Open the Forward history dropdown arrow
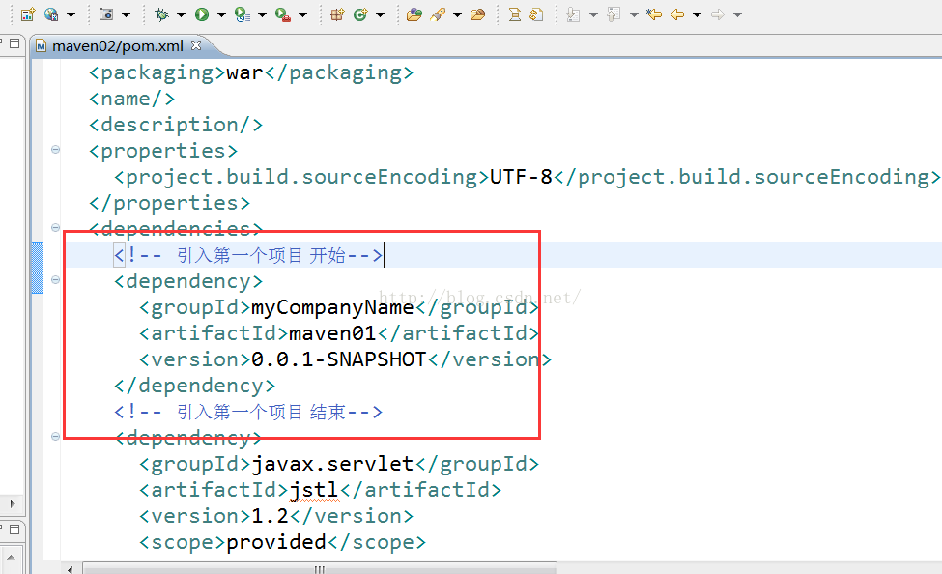This screenshot has width=942, height=574. (x=738, y=15)
